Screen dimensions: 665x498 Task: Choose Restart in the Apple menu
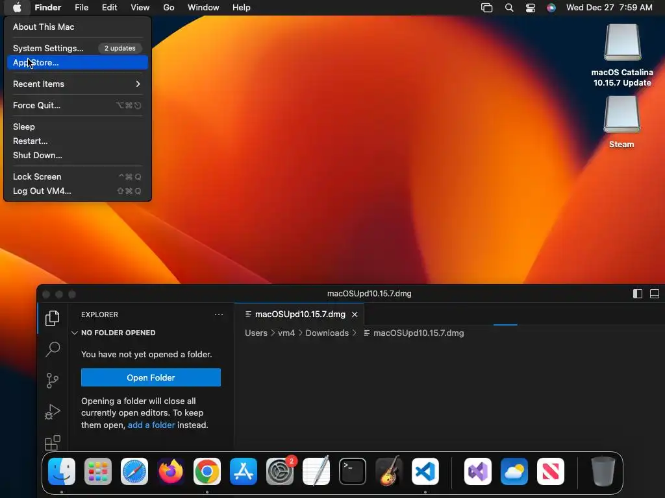(x=78, y=141)
